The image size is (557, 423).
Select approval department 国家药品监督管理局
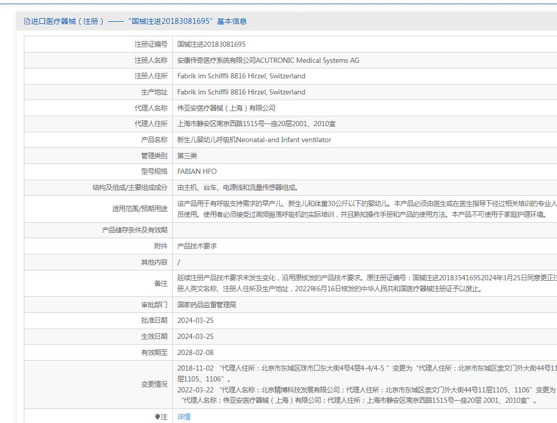pos(207,305)
